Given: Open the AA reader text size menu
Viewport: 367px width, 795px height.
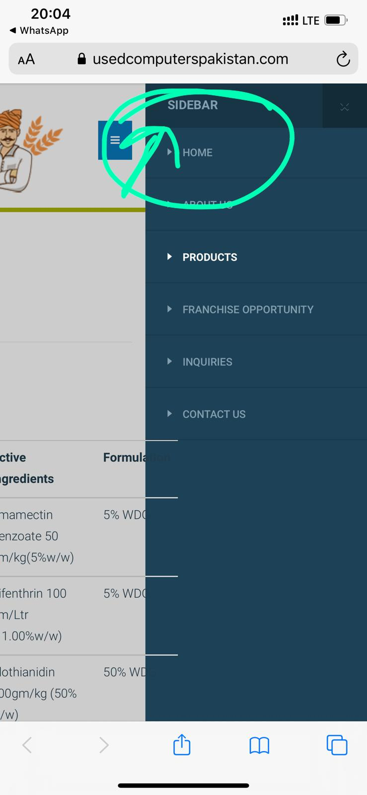Looking at the screenshot, I should (x=26, y=60).
